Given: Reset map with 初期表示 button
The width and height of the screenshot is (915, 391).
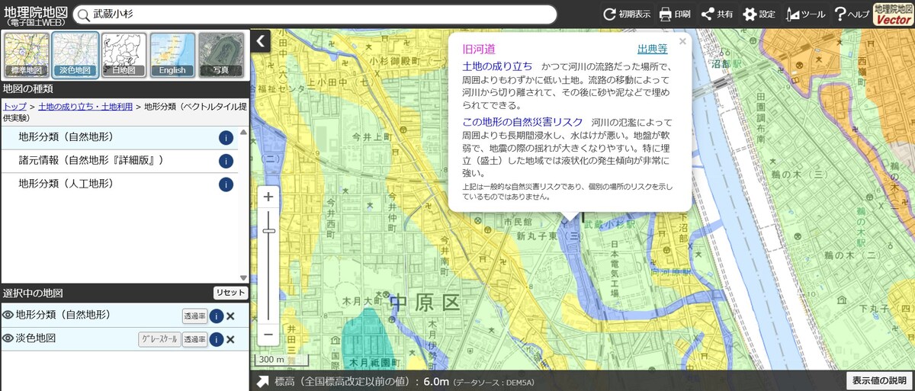Looking at the screenshot, I should coord(627,14).
